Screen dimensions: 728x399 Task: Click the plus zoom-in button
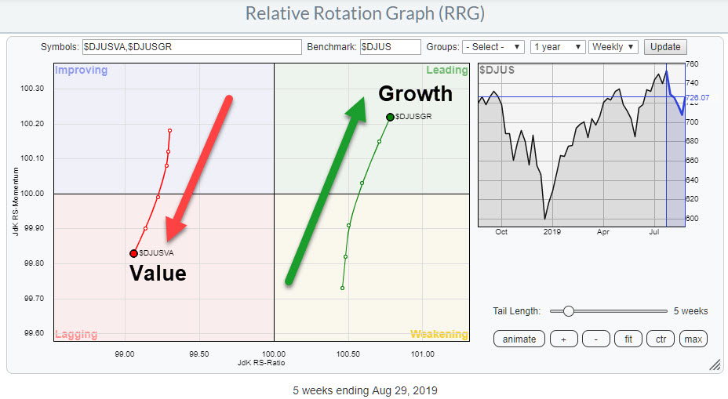tap(564, 339)
